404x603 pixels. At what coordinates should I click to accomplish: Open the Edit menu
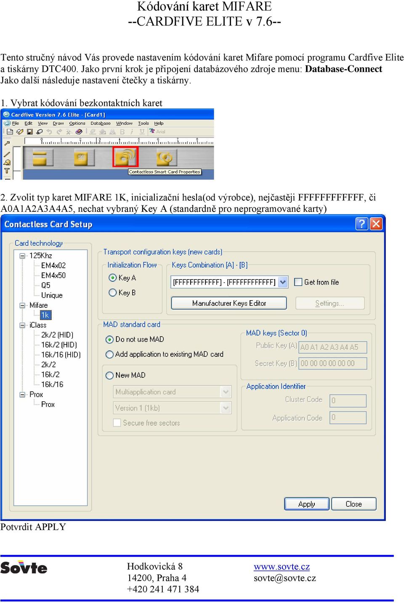28,124
